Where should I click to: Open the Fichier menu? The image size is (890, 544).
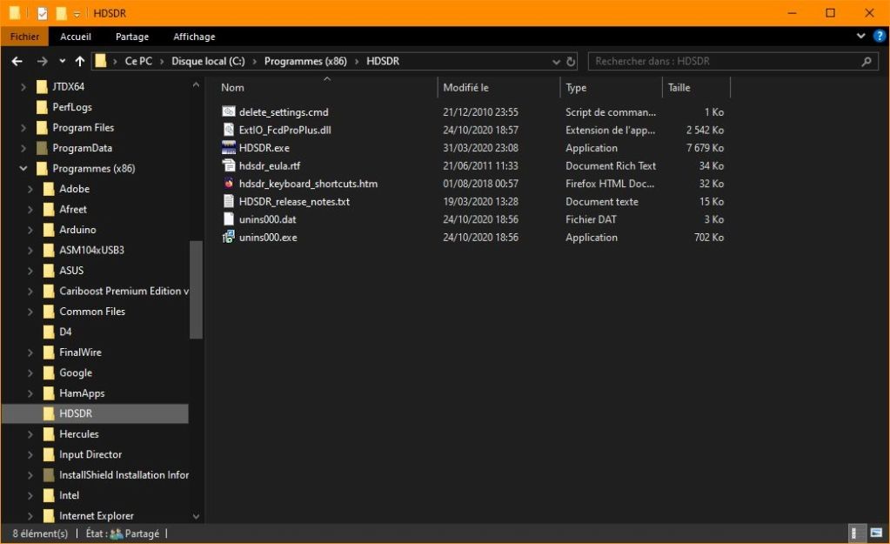25,37
